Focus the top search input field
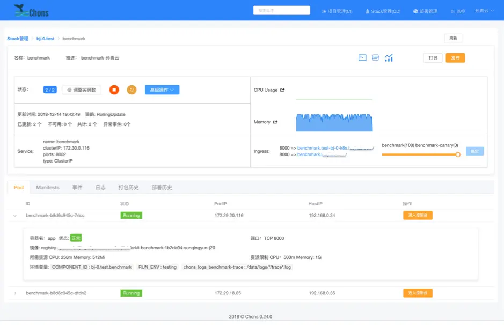Screen dimensions: 504x325 point(282,10)
